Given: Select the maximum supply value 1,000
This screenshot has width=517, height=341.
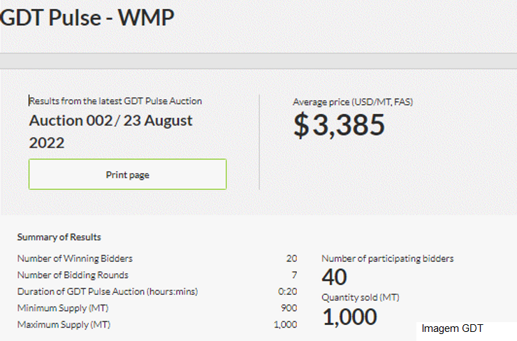Looking at the screenshot, I should click(286, 324).
